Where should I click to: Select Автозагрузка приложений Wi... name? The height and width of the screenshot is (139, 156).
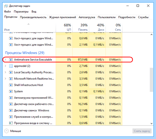point(34,98)
